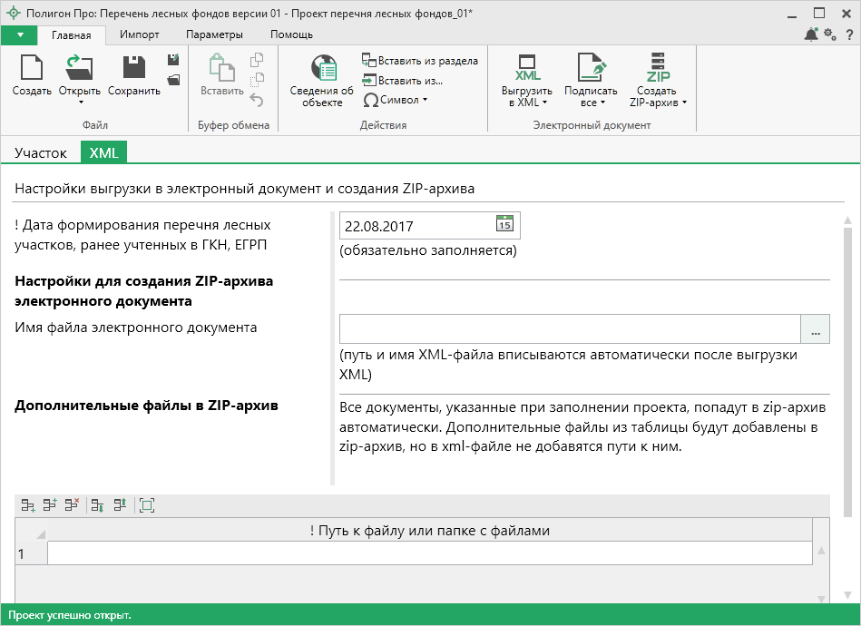Delete table row with red-cross row icon
Viewport: 861px width, 626px height.
point(72,505)
